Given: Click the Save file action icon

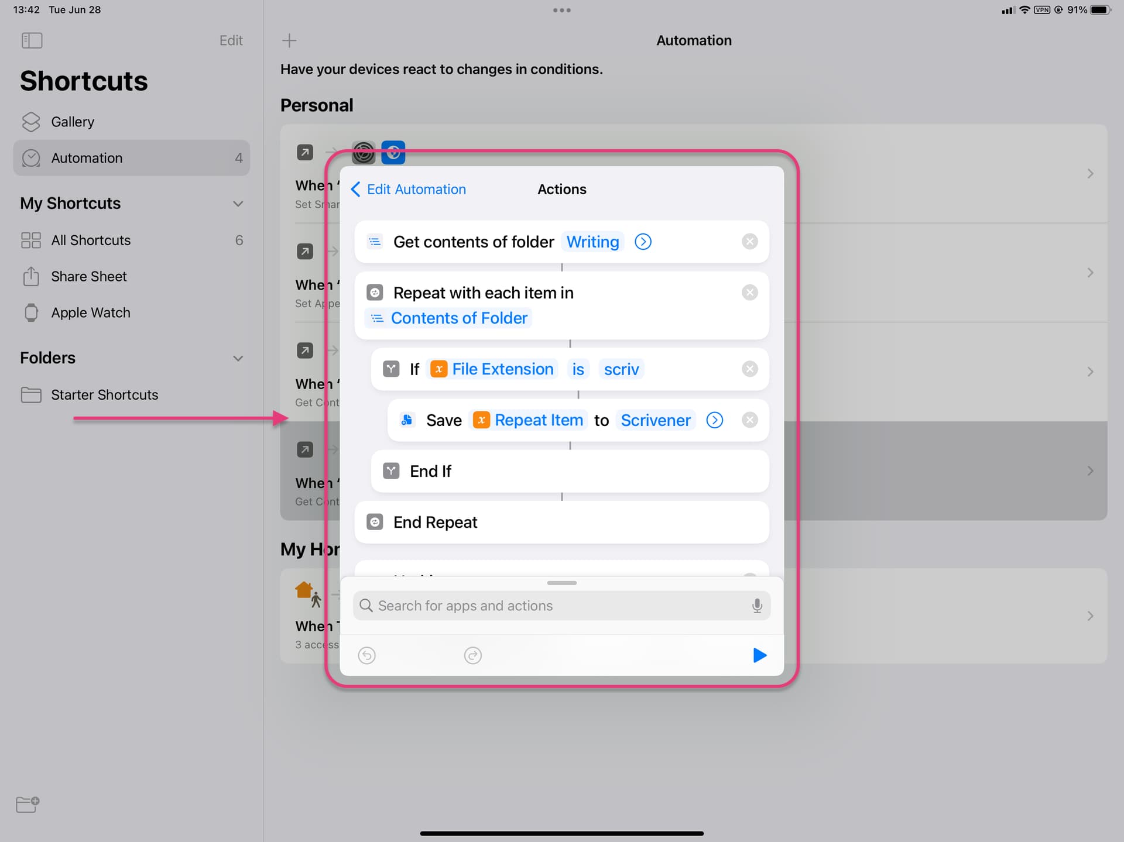Looking at the screenshot, I should [407, 420].
